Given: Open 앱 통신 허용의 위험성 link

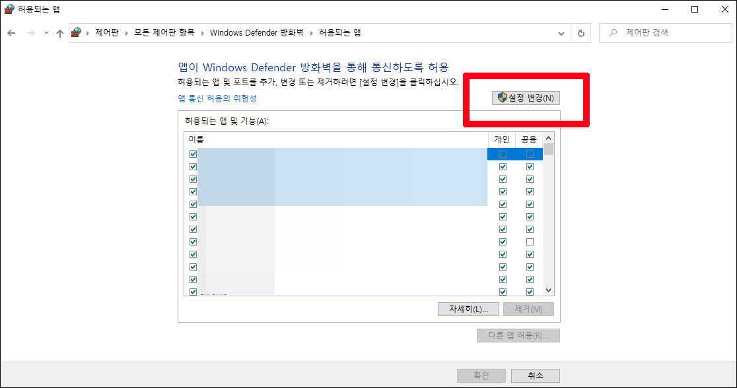Looking at the screenshot, I should click(217, 98).
